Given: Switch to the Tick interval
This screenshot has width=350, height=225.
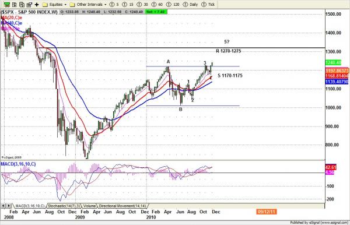Looking at the screenshot, I should coord(208,5).
